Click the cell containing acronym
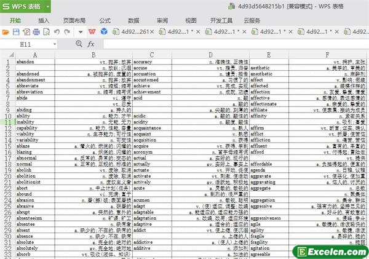This screenshot has height=259, width=369. (152, 152)
